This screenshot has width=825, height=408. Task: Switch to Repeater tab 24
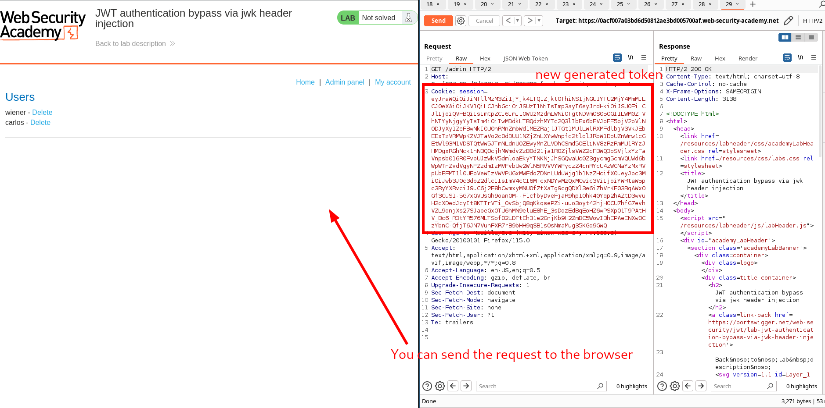click(x=593, y=4)
